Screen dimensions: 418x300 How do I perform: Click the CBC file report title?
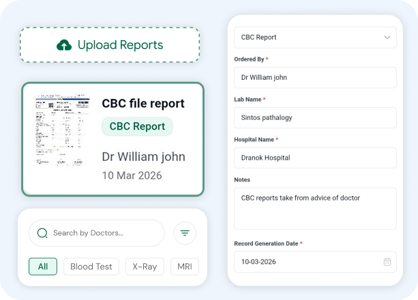point(143,103)
